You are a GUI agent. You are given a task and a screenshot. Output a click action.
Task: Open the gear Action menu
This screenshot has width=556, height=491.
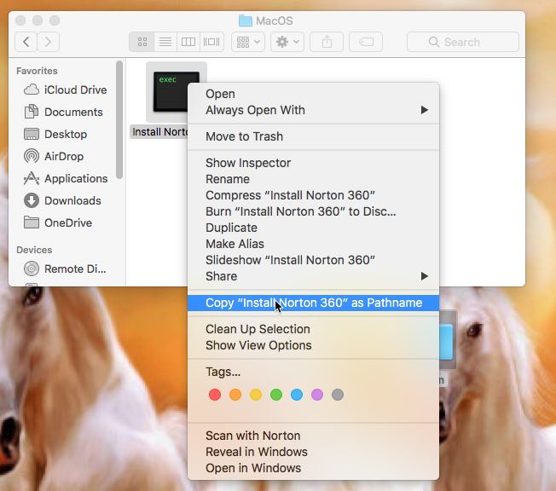point(287,42)
